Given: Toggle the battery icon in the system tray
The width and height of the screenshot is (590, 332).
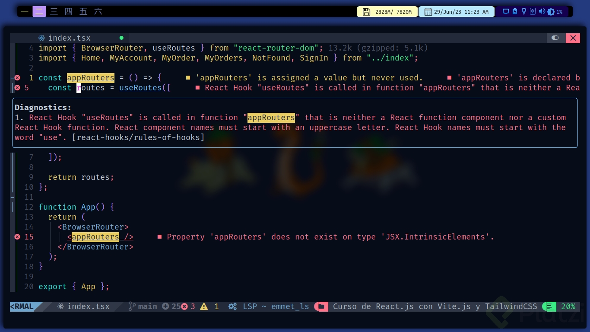Looking at the screenshot, I should coord(514,12).
